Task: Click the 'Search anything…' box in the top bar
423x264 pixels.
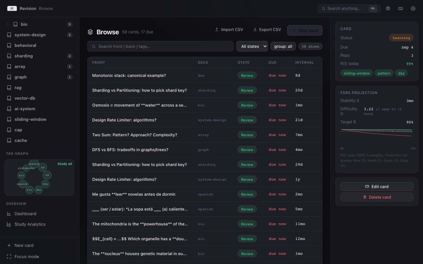Action: tap(349, 9)
